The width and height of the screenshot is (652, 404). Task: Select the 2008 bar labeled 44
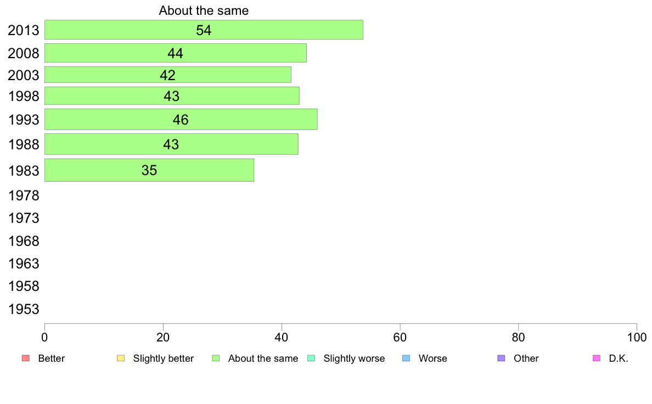[176, 53]
